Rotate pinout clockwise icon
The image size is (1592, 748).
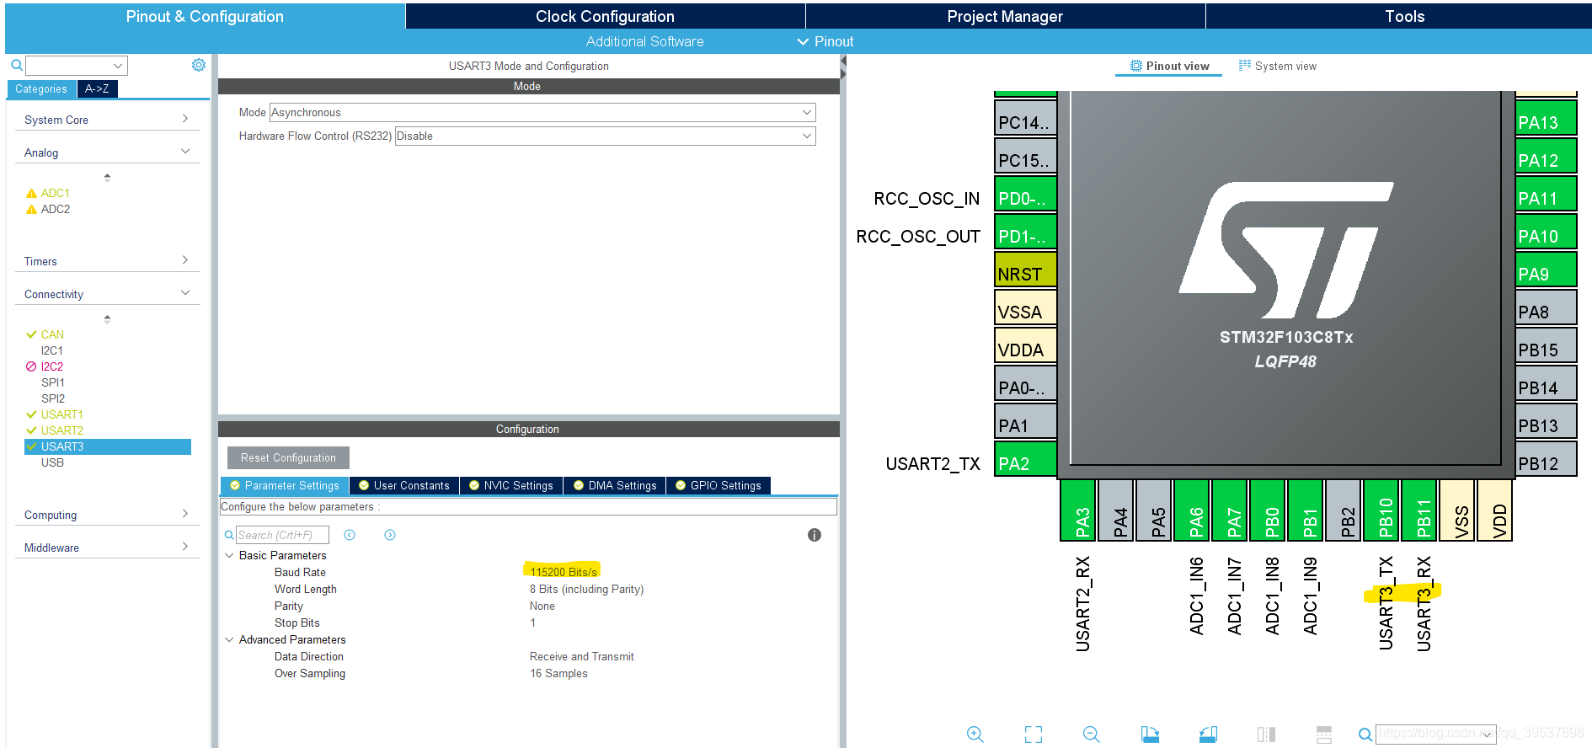coord(1150,734)
